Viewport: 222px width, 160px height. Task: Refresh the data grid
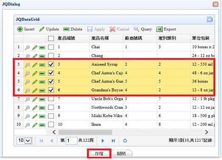pyautogui.click(x=125, y=141)
